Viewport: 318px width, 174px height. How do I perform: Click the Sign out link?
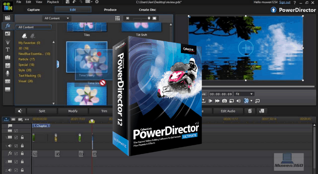pyautogui.click(x=285, y=2)
